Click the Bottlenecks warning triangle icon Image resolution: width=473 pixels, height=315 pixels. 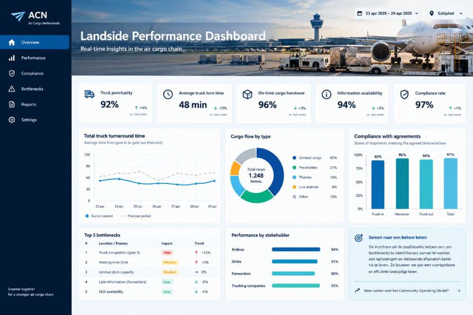pos(12,88)
